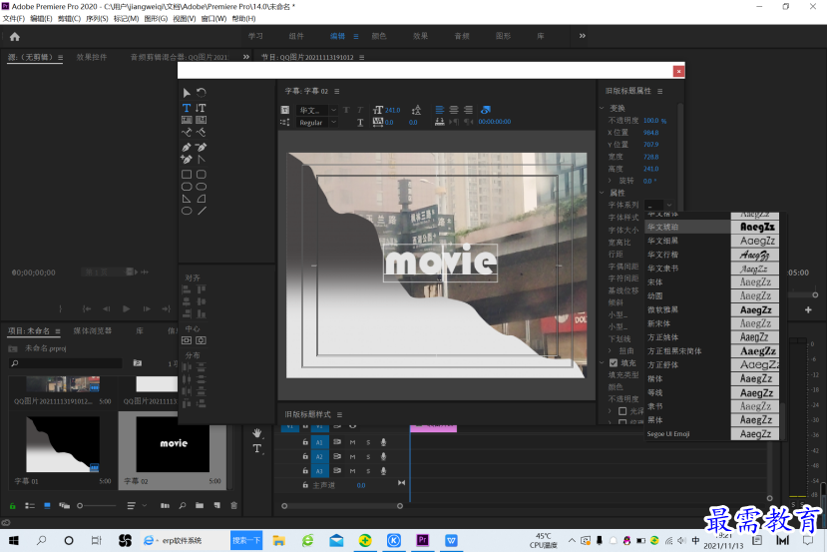
Task: Toggle lock on audio track A1
Action: pos(305,442)
